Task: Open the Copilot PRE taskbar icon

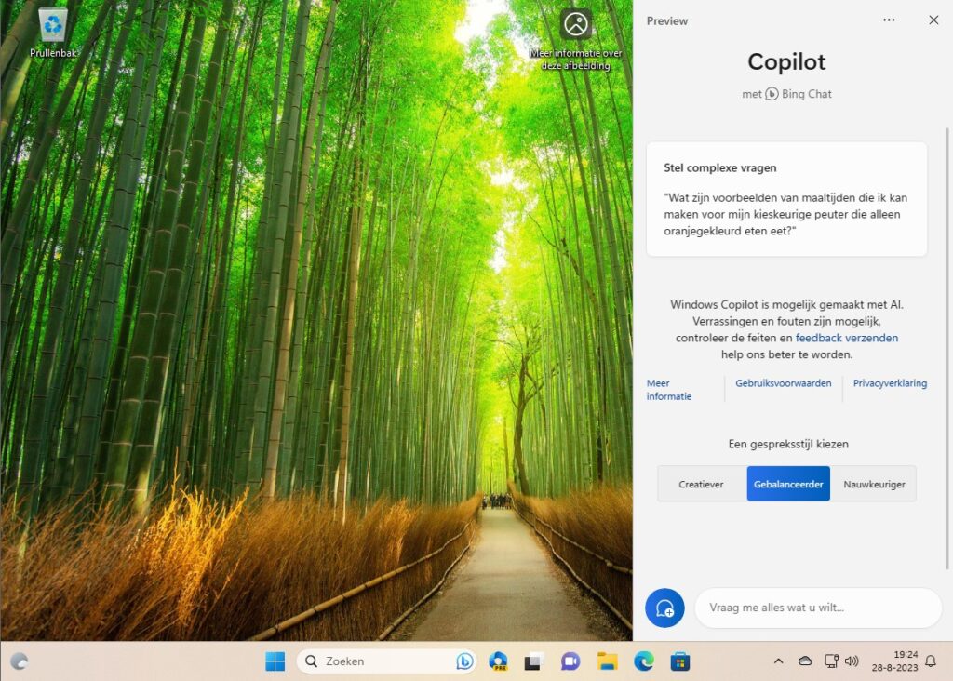Action: click(x=499, y=661)
